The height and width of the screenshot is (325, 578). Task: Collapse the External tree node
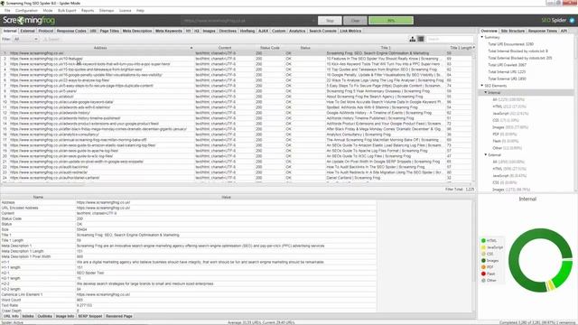pos(486,154)
